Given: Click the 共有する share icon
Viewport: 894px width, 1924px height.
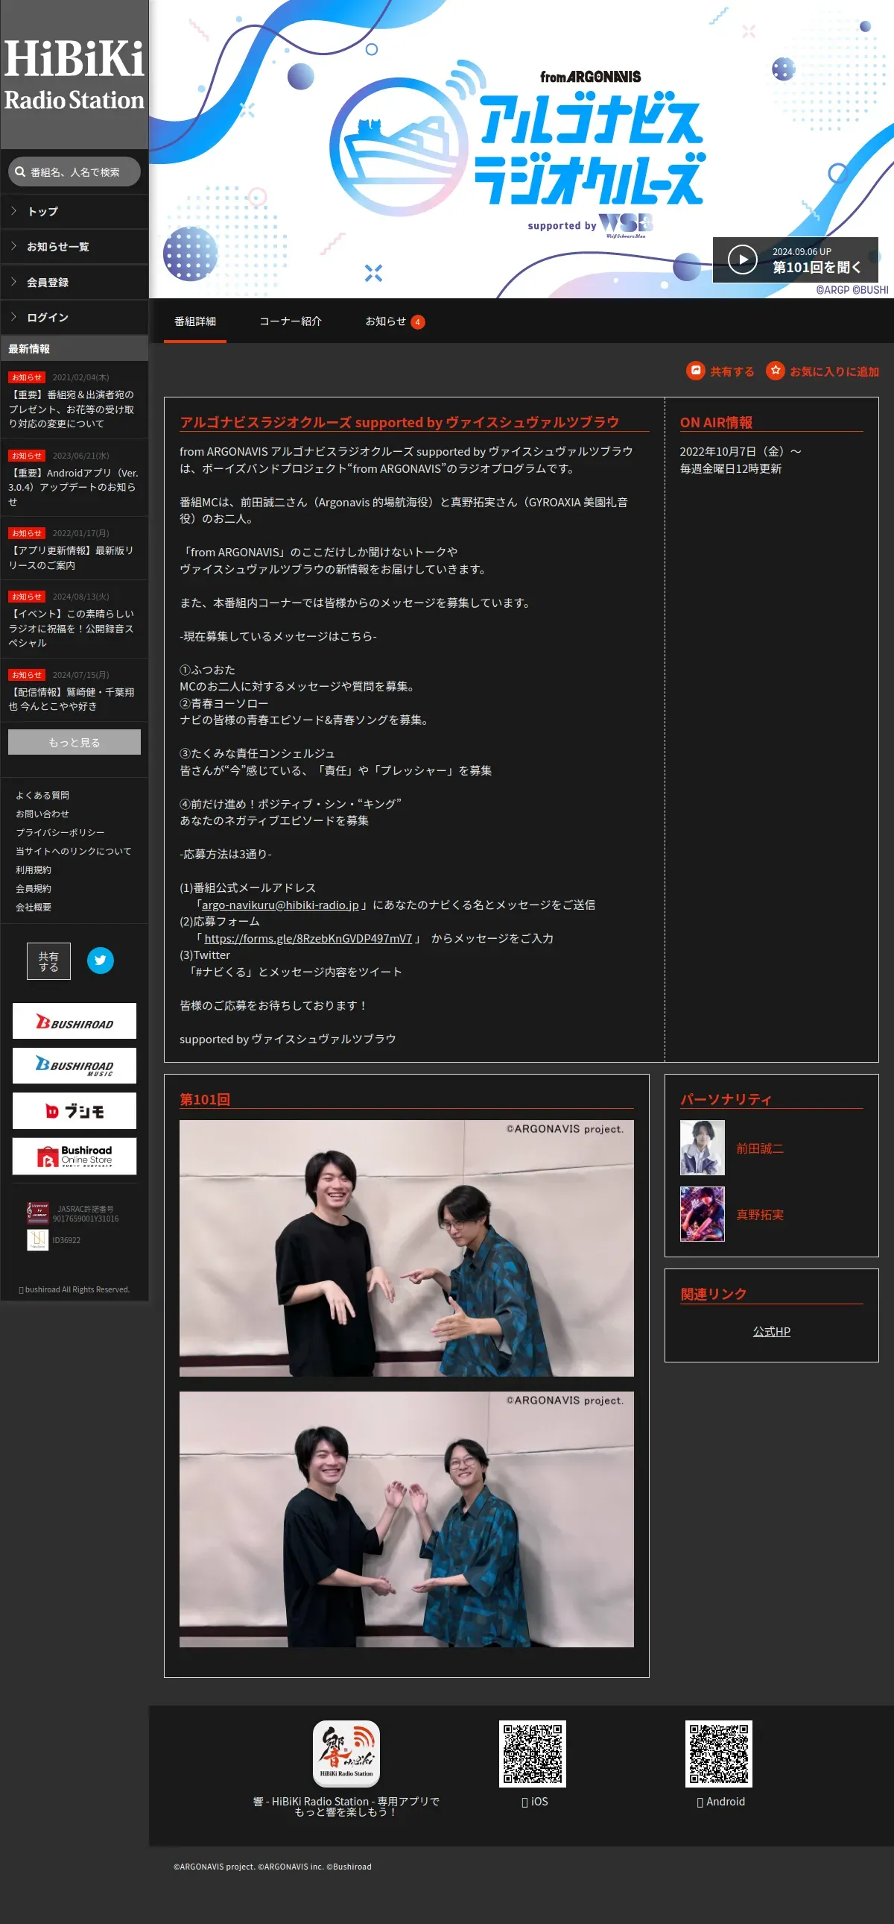Looking at the screenshot, I should click(x=696, y=371).
